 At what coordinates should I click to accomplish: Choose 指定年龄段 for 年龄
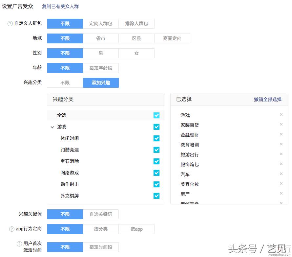[x=101, y=68]
